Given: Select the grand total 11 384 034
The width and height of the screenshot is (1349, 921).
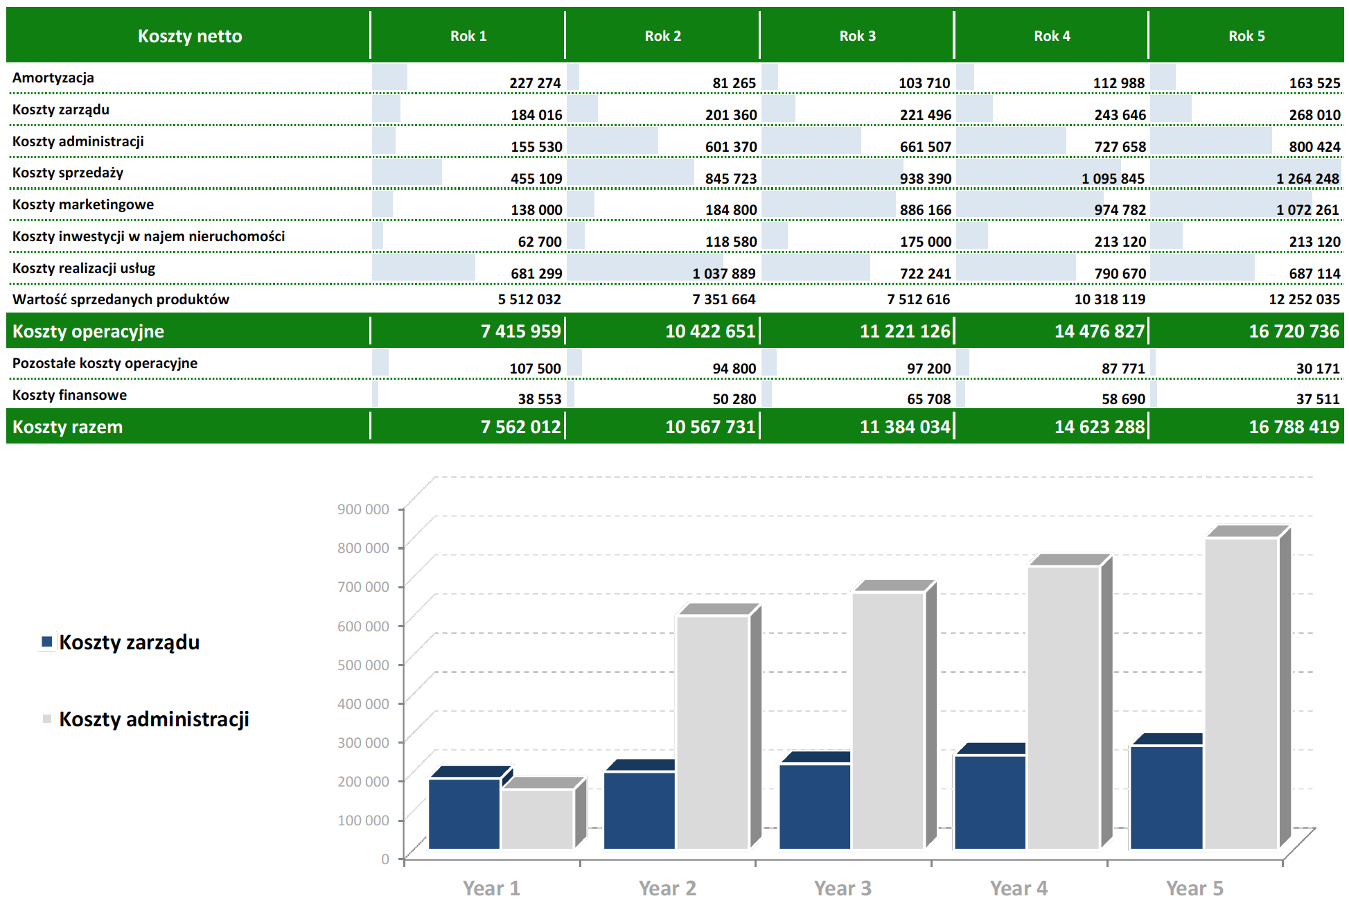Looking at the screenshot, I should pos(905,427).
